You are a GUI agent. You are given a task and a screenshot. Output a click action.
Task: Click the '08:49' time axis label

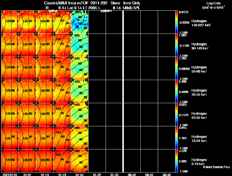coord(132,175)
